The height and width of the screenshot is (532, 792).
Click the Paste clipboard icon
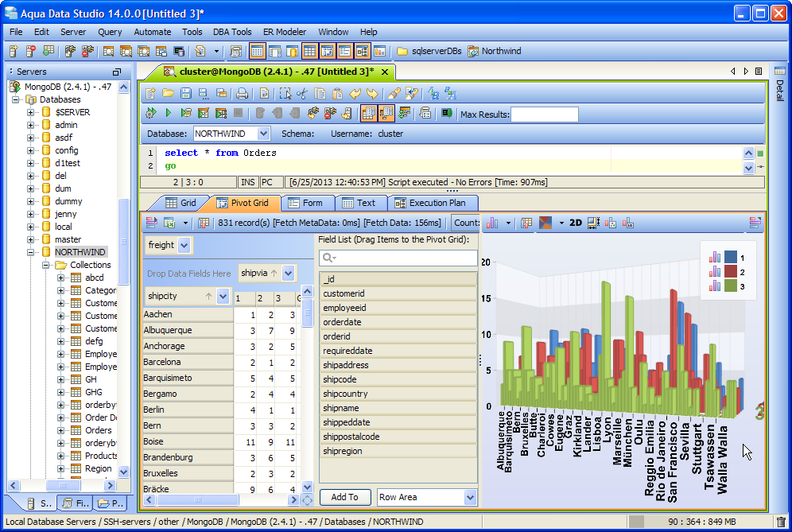337,93
